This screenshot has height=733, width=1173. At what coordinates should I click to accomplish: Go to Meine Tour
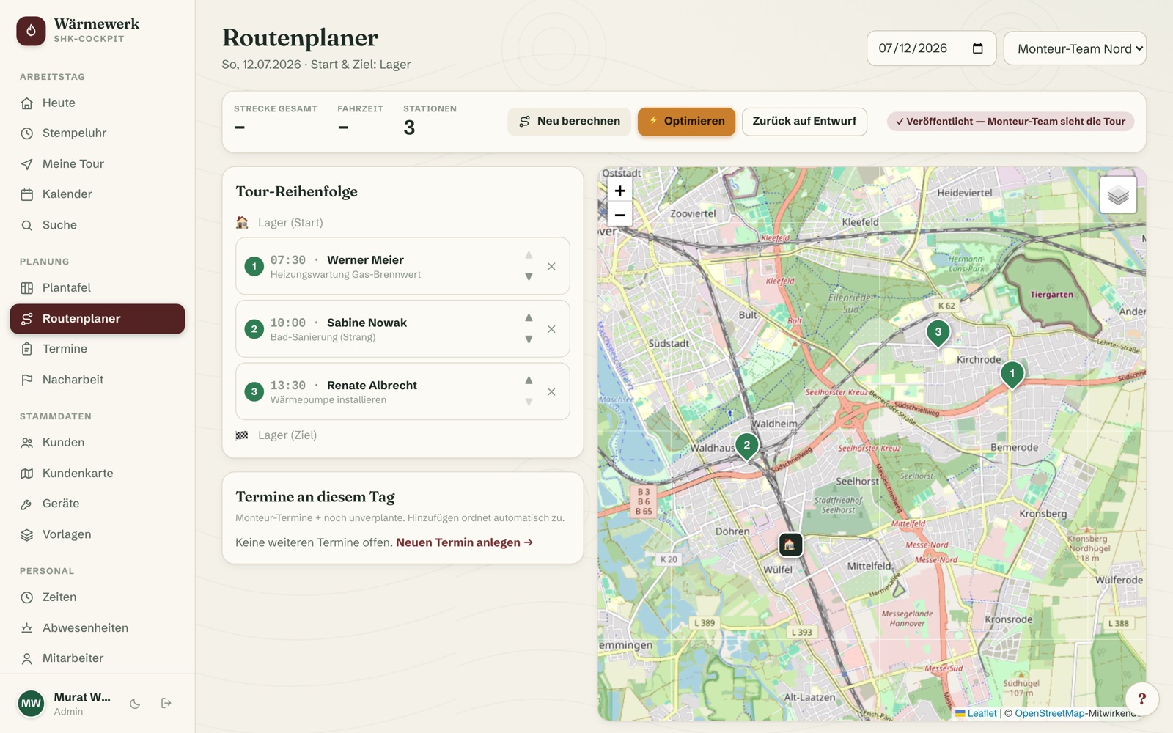pyautogui.click(x=98, y=164)
